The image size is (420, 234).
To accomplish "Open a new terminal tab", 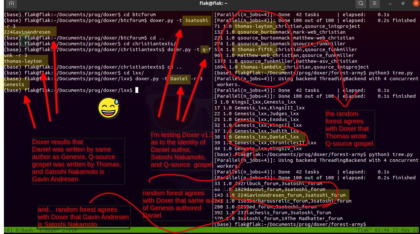I will [12, 4].
